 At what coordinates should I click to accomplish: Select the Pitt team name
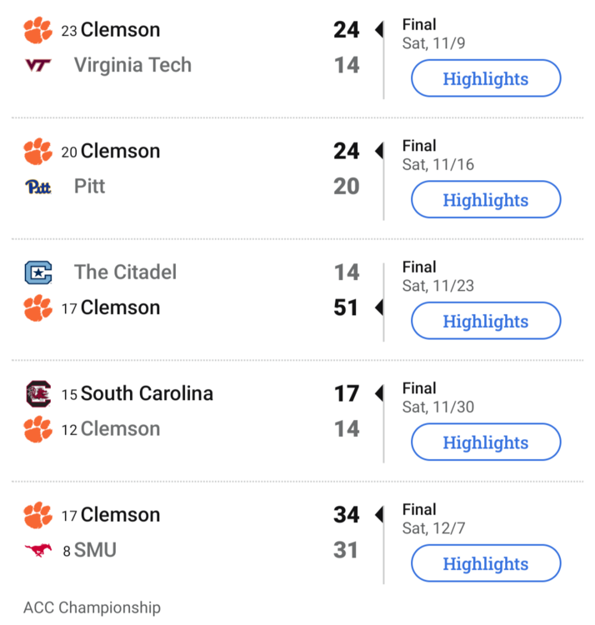89,186
